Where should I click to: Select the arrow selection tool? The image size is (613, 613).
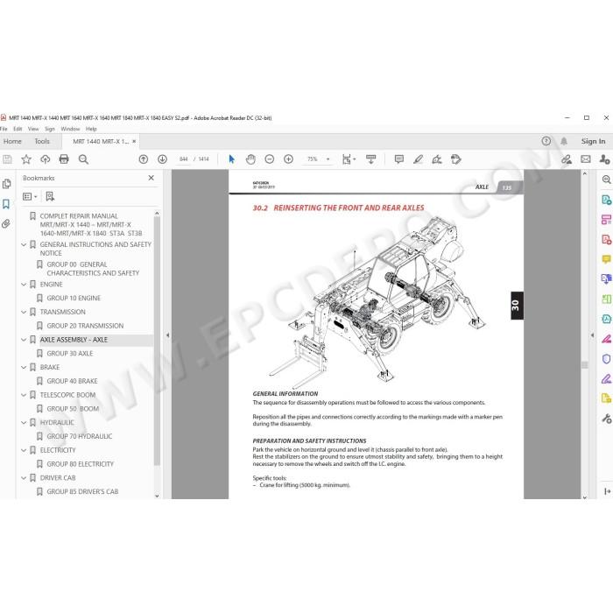231,159
